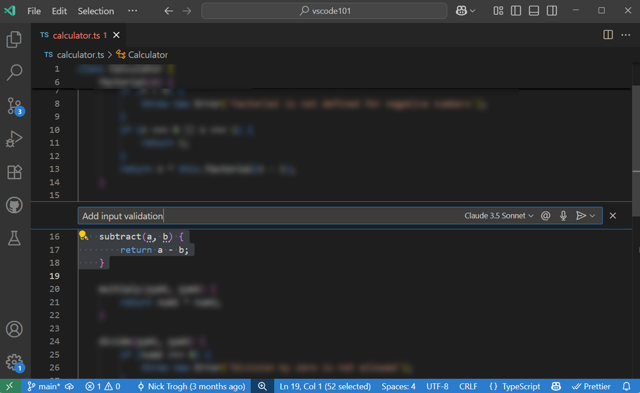Screen dimensions: 640x393
Task: Open the Copilot menu next to the search bar
Action: click(466, 10)
